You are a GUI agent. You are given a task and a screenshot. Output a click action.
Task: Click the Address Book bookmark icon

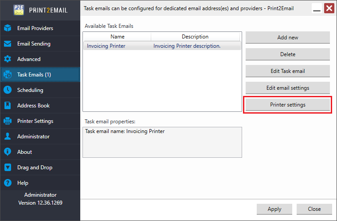tap(8, 105)
